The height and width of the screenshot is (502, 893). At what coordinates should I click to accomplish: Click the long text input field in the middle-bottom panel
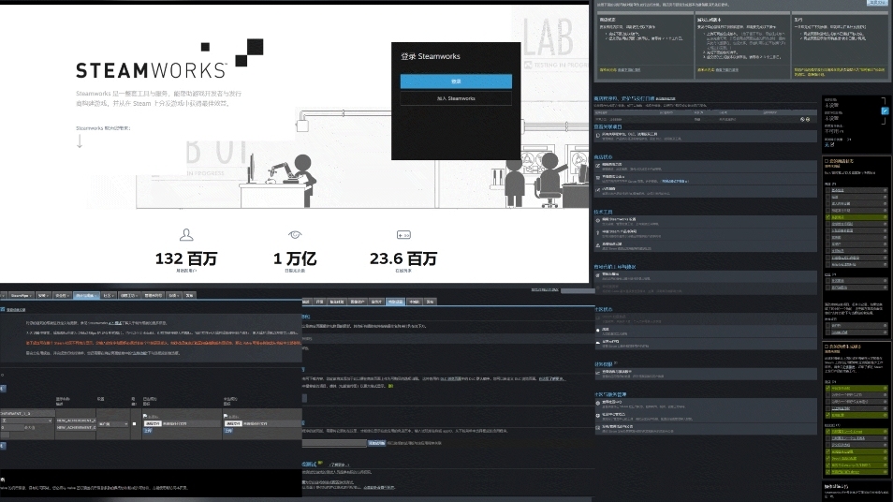coord(334,443)
